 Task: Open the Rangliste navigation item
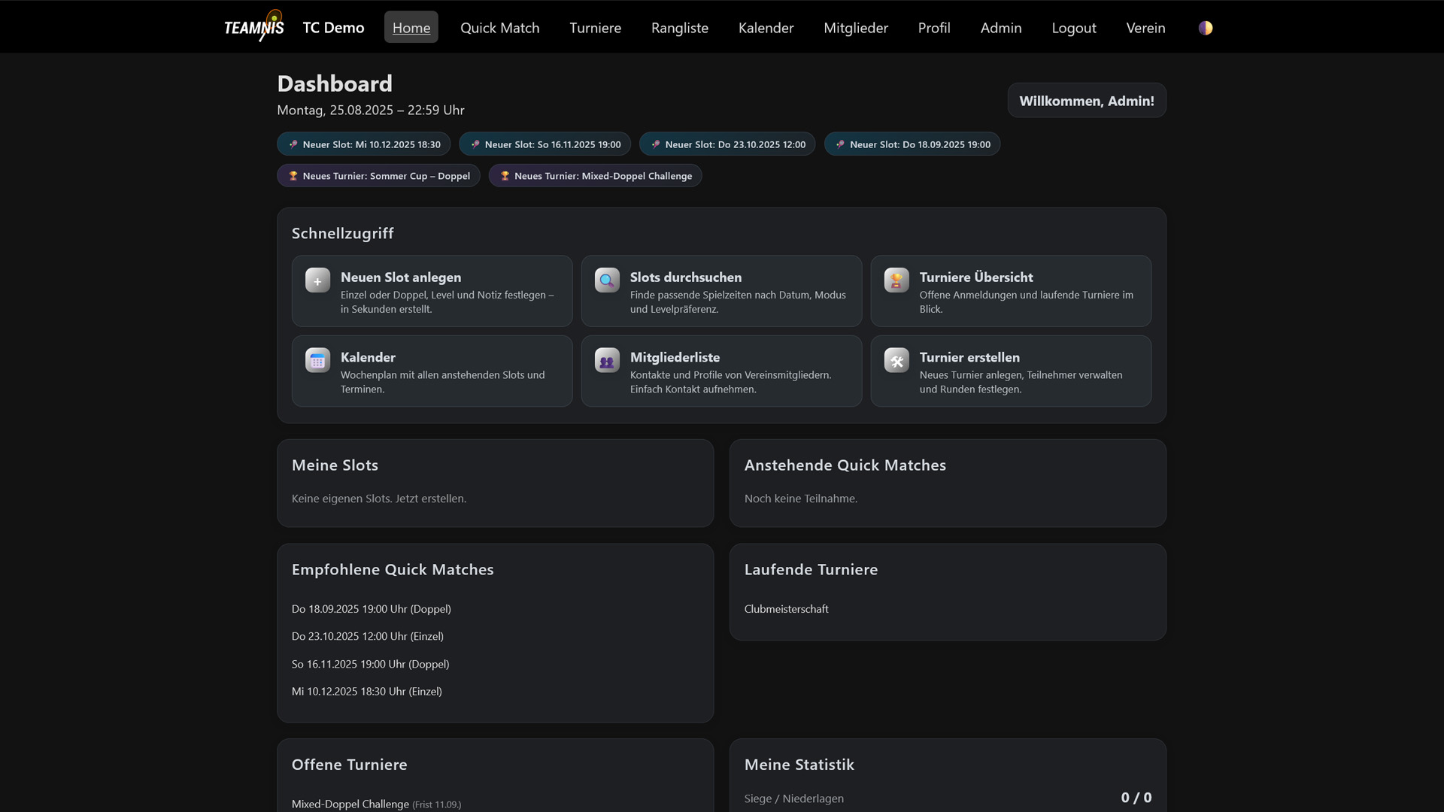(x=679, y=28)
